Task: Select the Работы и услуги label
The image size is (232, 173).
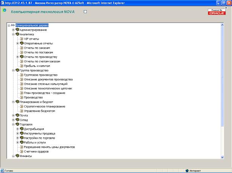Action: 35,143
